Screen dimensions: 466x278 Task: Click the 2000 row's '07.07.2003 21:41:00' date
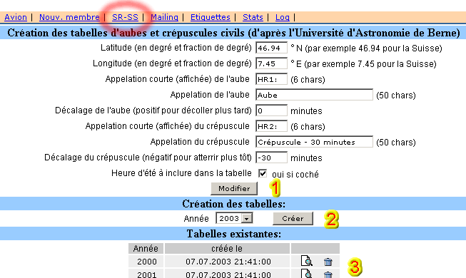228,262
